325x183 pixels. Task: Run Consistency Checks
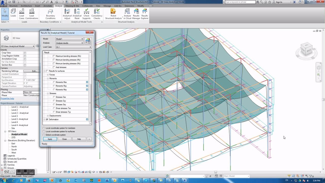tap(97, 13)
